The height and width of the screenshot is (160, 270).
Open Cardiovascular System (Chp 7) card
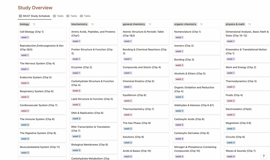42,108
